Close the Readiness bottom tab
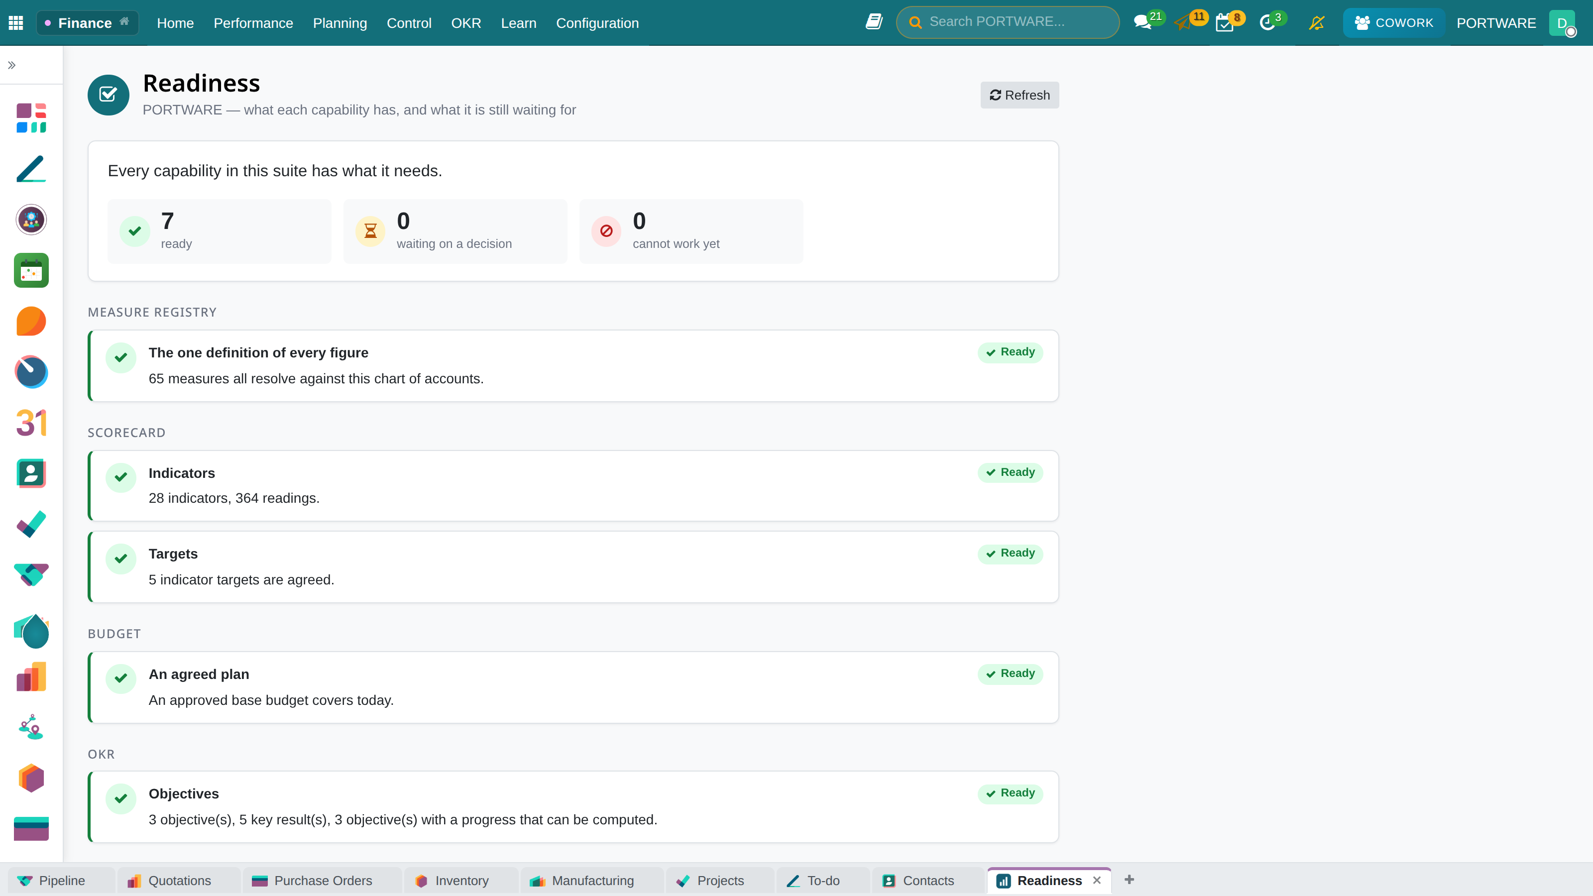This screenshot has height=896, width=1593. [x=1096, y=880]
